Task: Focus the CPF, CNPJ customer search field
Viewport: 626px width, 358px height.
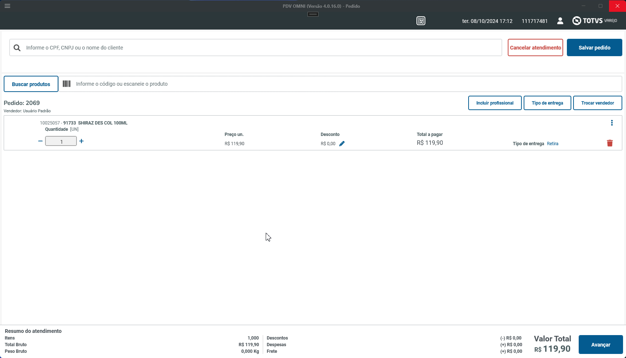Action: [256, 48]
